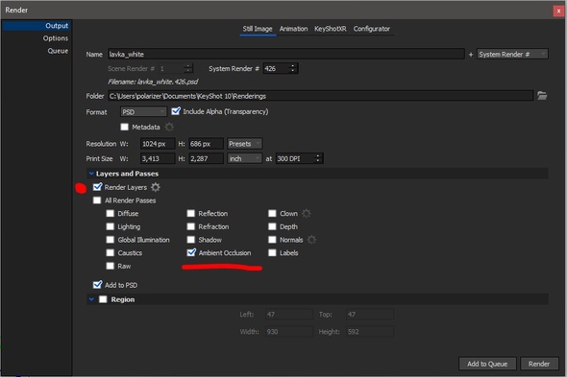Enable the Diffuse render pass

[x=110, y=213]
